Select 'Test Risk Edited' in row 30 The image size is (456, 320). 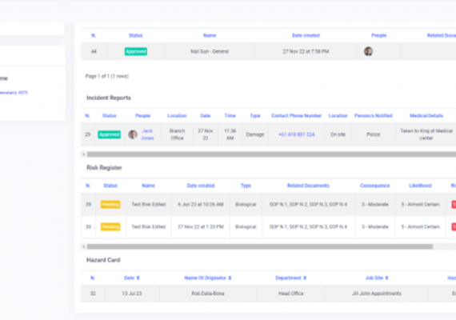click(148, 227)
